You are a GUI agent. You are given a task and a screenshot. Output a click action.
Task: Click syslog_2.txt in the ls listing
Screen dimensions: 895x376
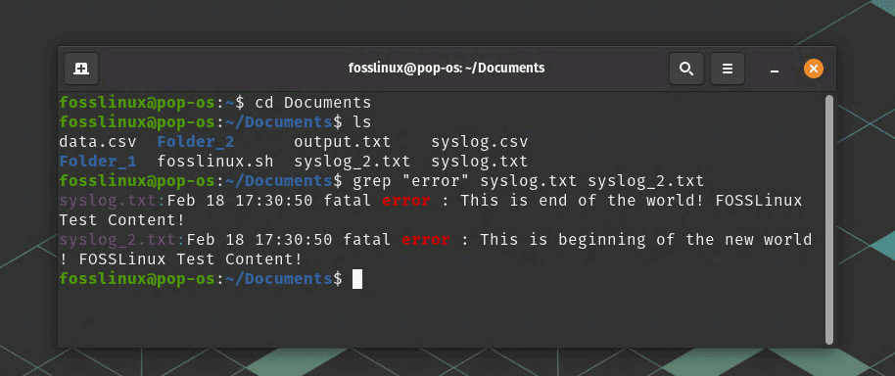point(352,162)
